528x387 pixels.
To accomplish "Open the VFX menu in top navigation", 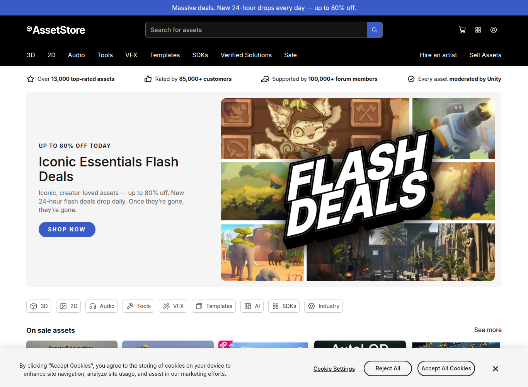I will pyautogui.click(x=131, y=55).
